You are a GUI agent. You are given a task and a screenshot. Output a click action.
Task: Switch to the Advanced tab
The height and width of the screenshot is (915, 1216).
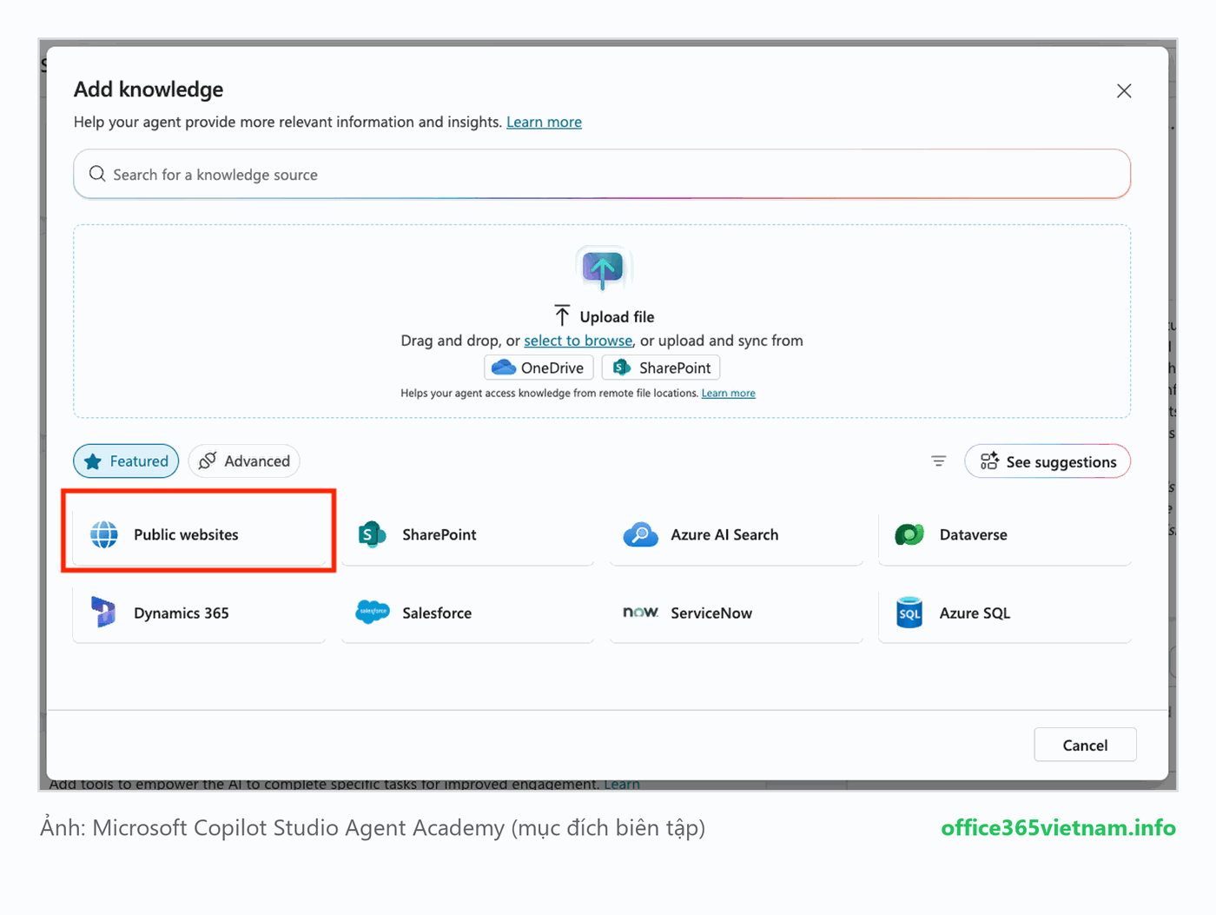244,461
